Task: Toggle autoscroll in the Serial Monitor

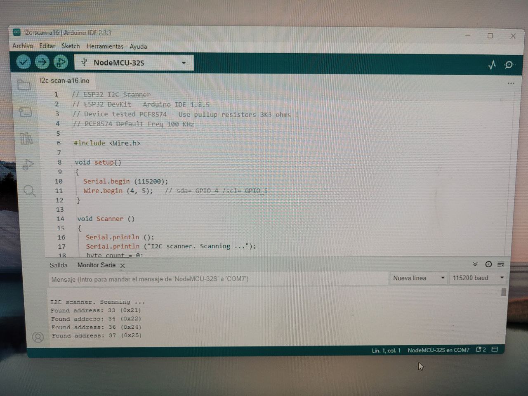Action: [x=475, y=264]
